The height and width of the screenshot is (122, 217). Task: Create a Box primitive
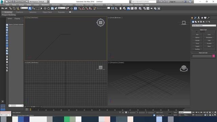197,35
